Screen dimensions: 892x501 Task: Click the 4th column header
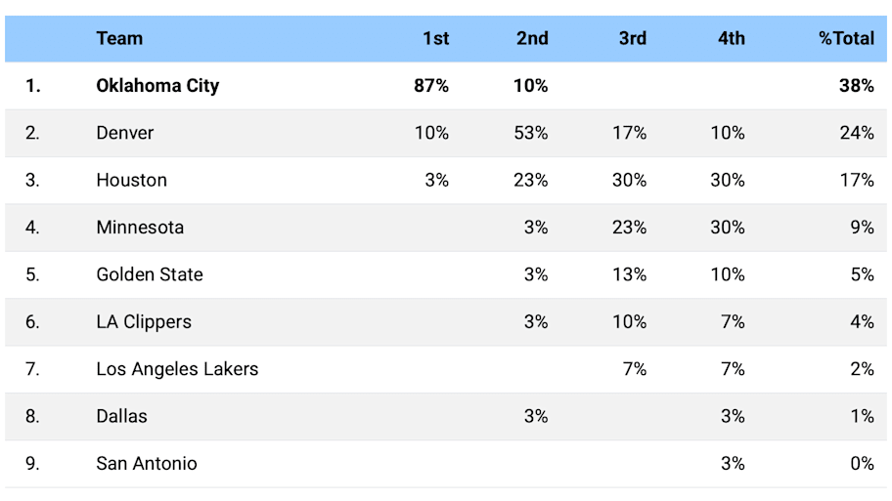click(731, 39)
